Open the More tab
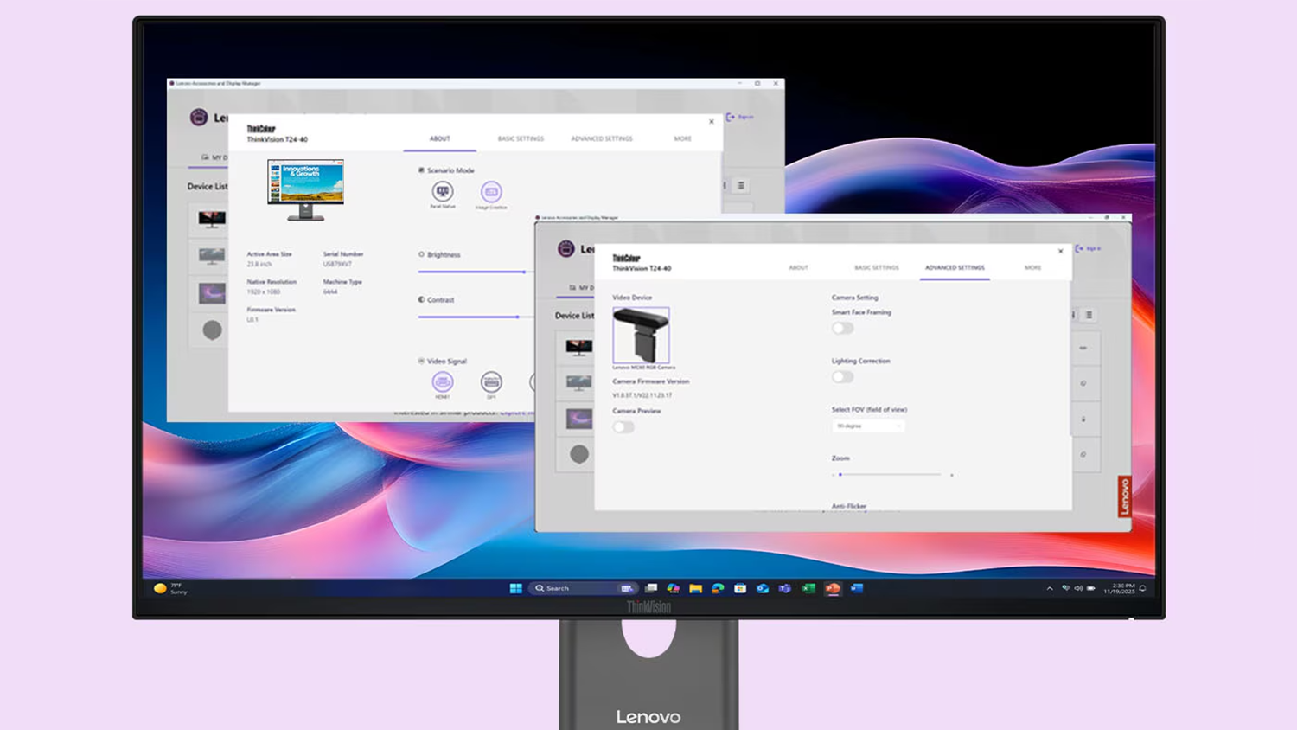1297x730 pixels. coord(1032,267)
